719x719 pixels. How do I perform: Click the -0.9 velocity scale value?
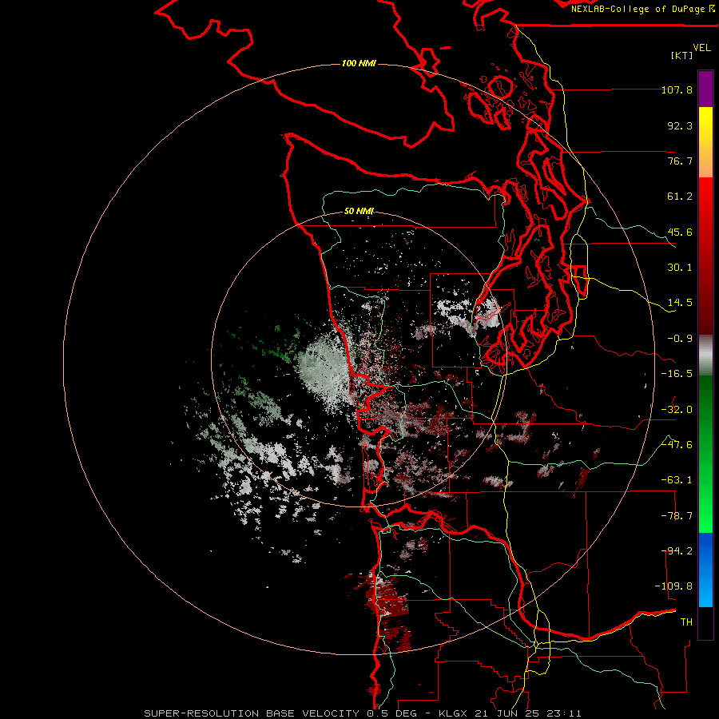click(680, 339)
